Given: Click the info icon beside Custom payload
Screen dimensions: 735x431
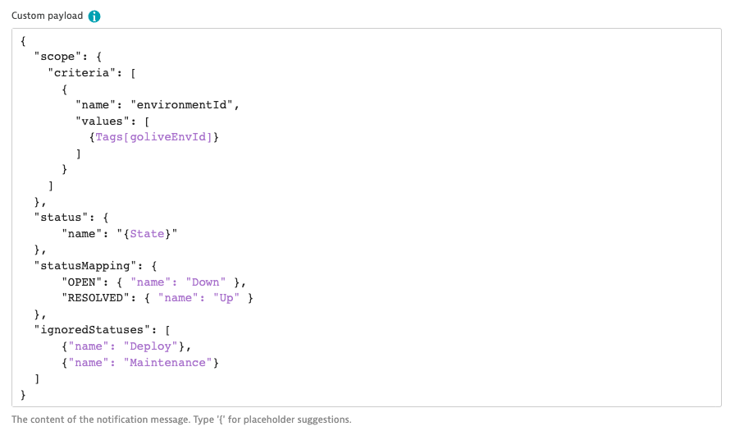Looking at the screenshot, I should coord(95,16).
